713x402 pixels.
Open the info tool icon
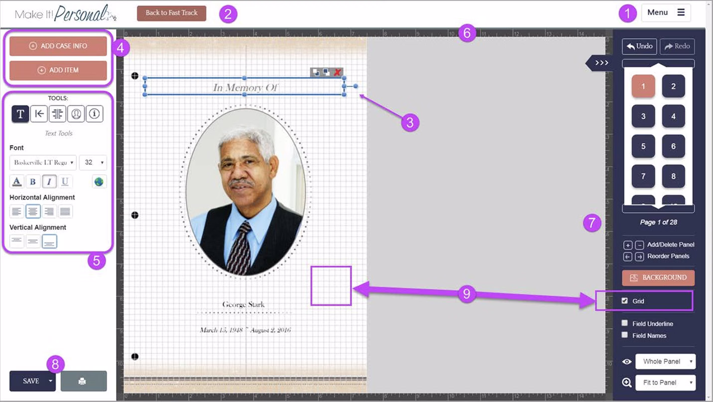coord(95,114)
